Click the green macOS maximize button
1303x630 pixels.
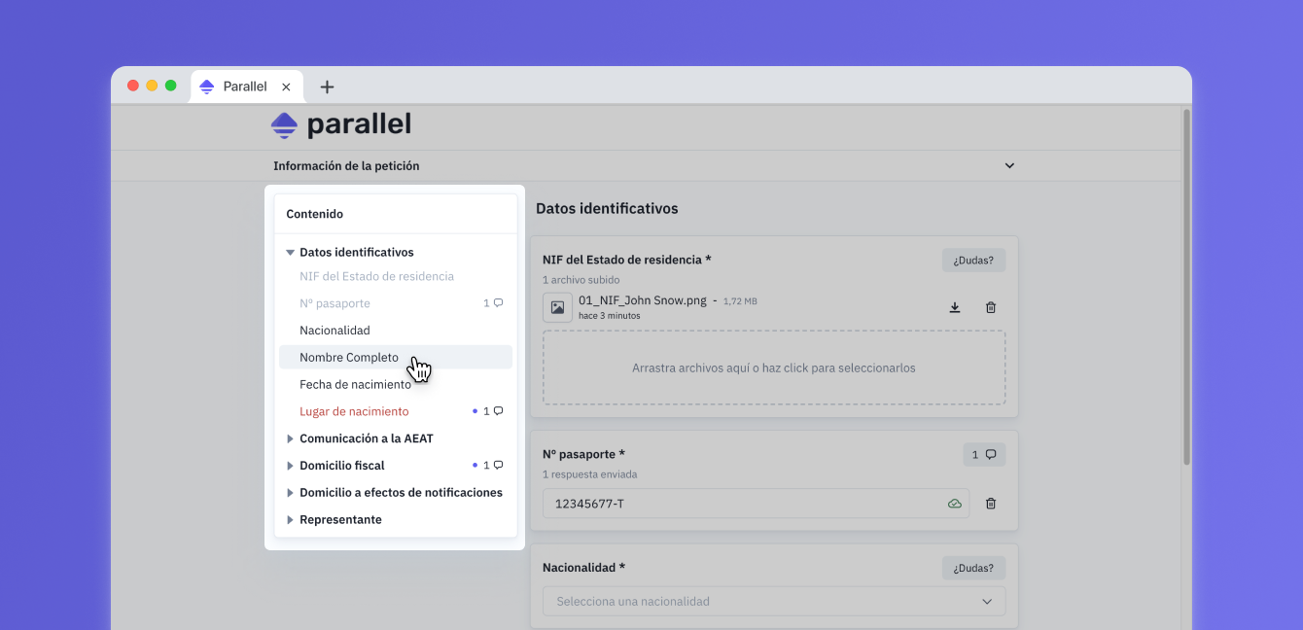(170, 86)
